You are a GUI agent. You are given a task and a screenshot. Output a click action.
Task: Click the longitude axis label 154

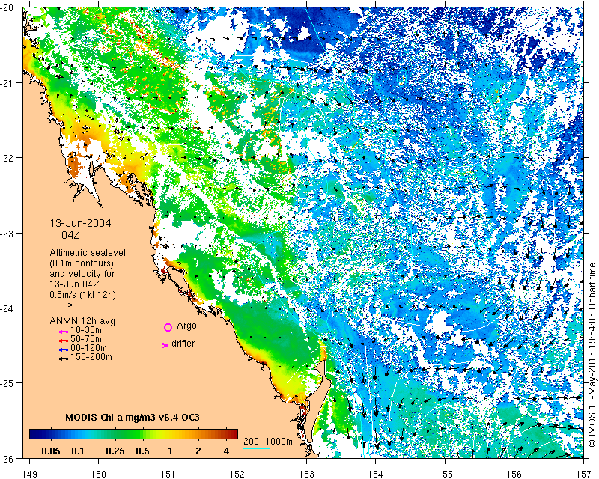[376, 474]
